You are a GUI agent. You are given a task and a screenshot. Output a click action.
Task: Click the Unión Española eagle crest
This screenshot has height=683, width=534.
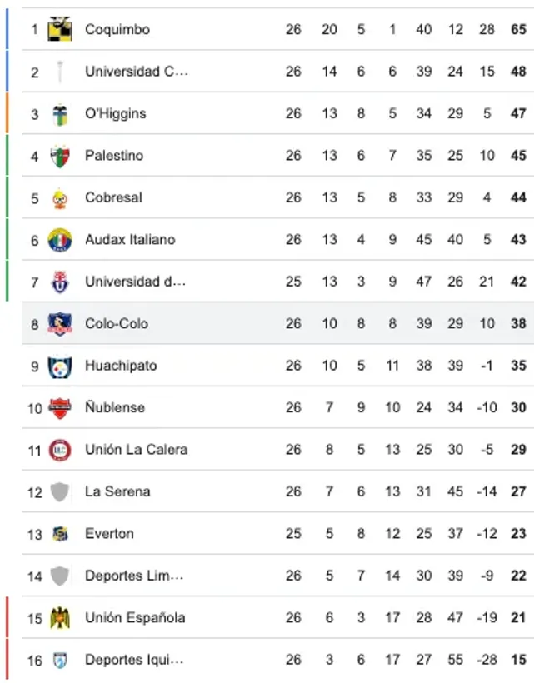coord(58,618)
